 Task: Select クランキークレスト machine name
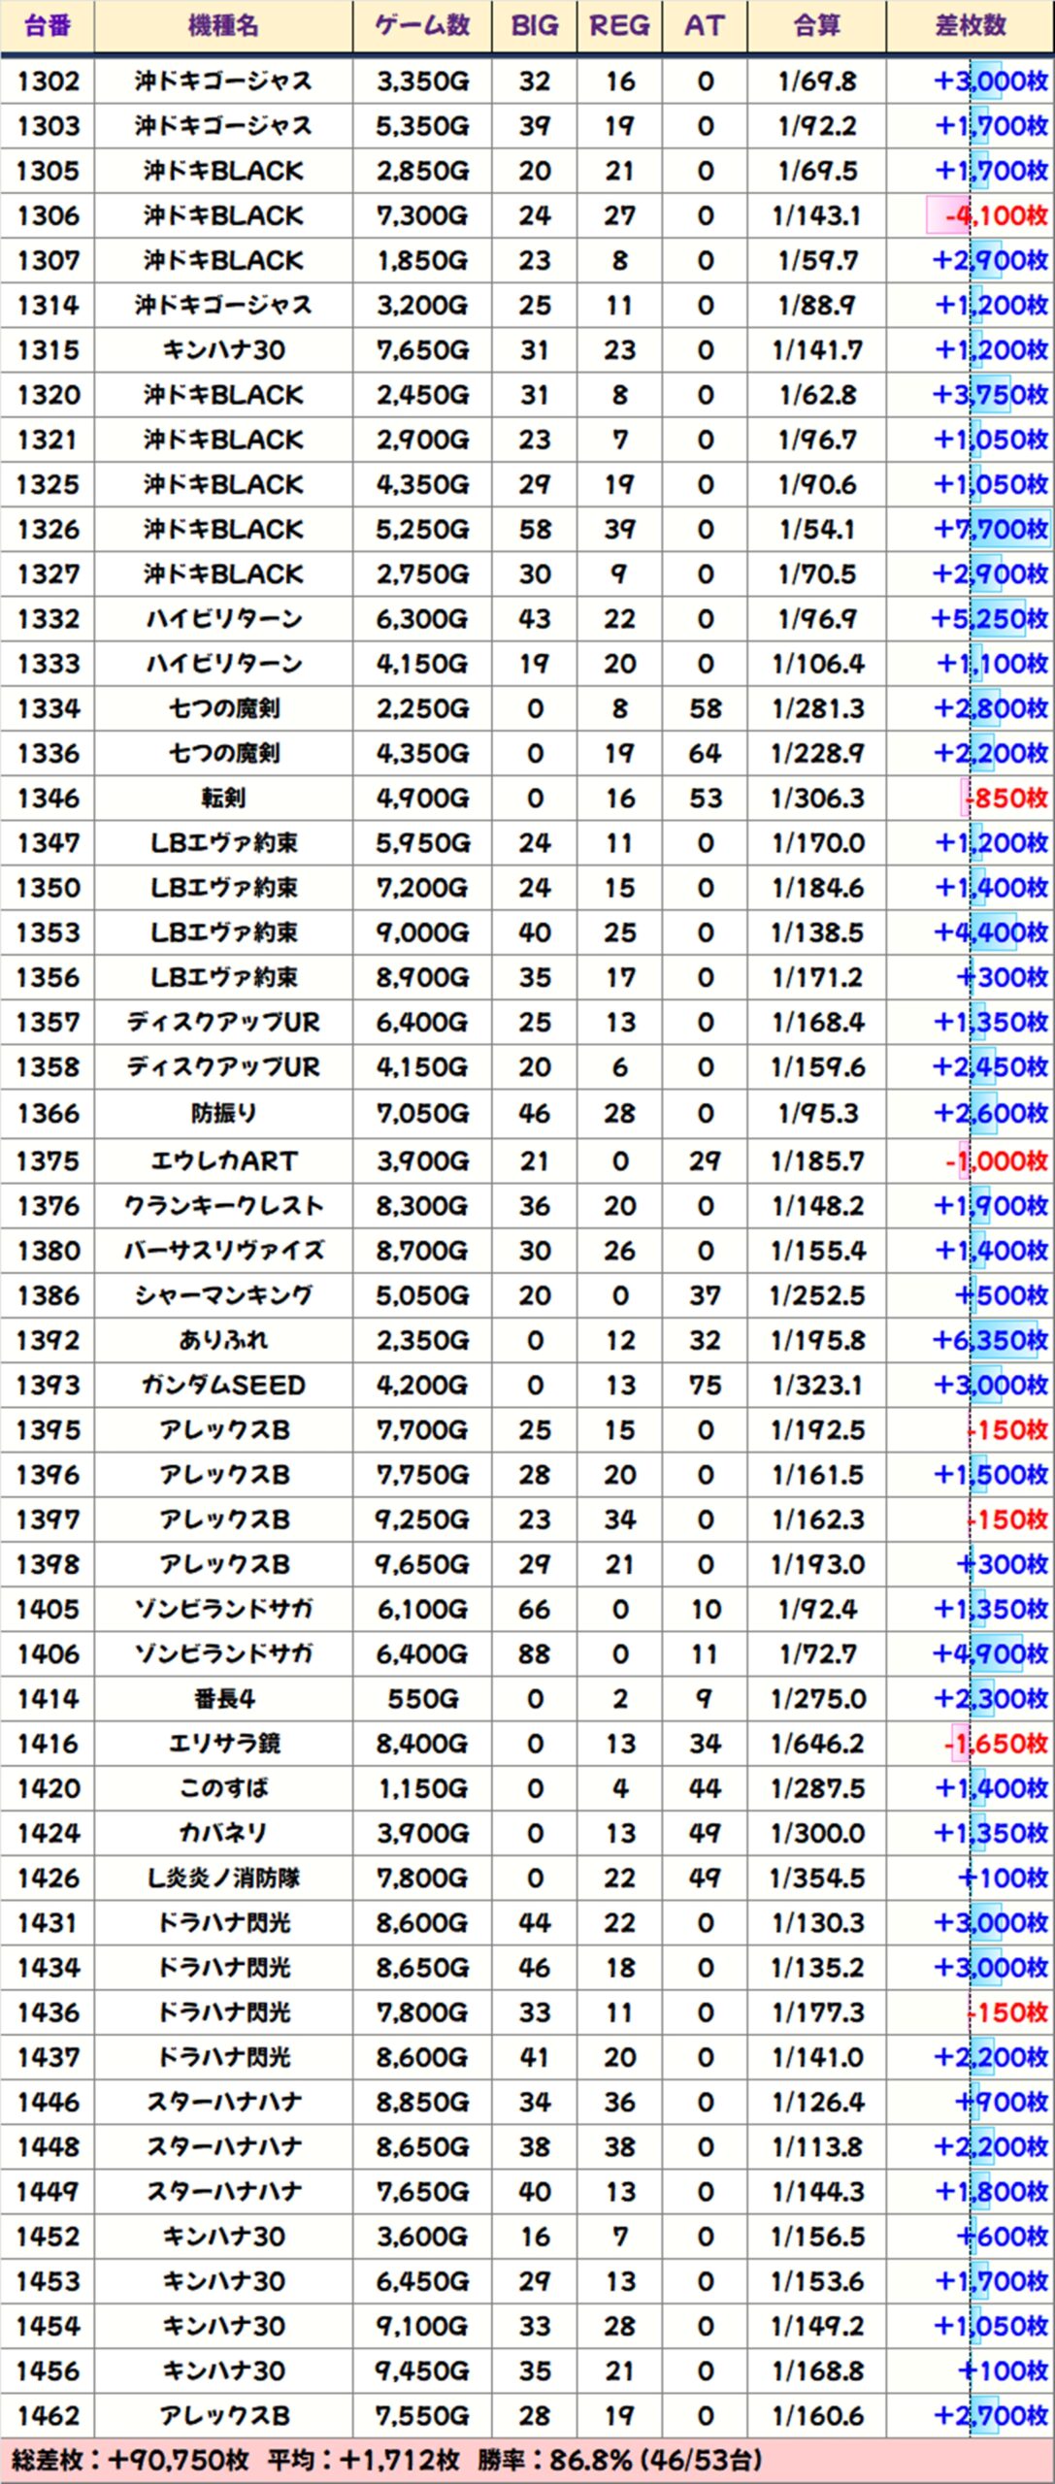(223, 1206)
